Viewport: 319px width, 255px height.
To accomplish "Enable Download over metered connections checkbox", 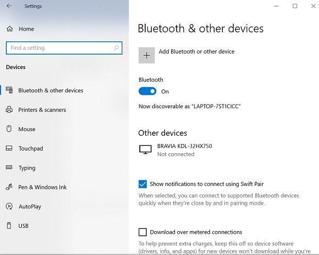I will pos(142,232).
